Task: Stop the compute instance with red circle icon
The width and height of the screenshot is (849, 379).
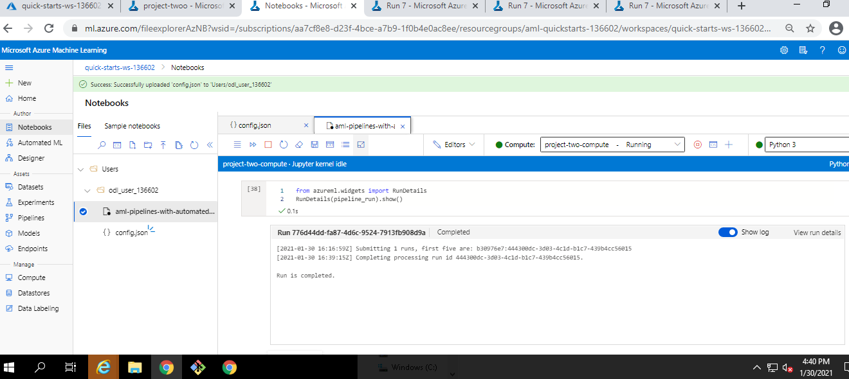Action: pos(698,145)
